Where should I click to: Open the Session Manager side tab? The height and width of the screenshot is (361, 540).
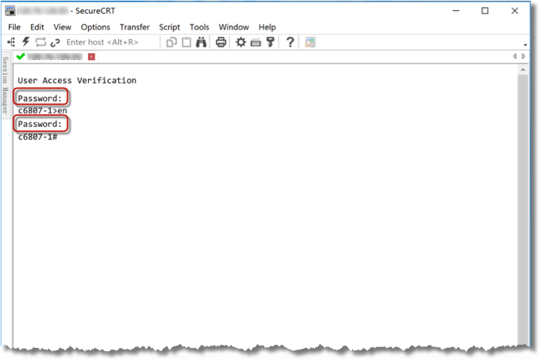click(x=5, y=85)
